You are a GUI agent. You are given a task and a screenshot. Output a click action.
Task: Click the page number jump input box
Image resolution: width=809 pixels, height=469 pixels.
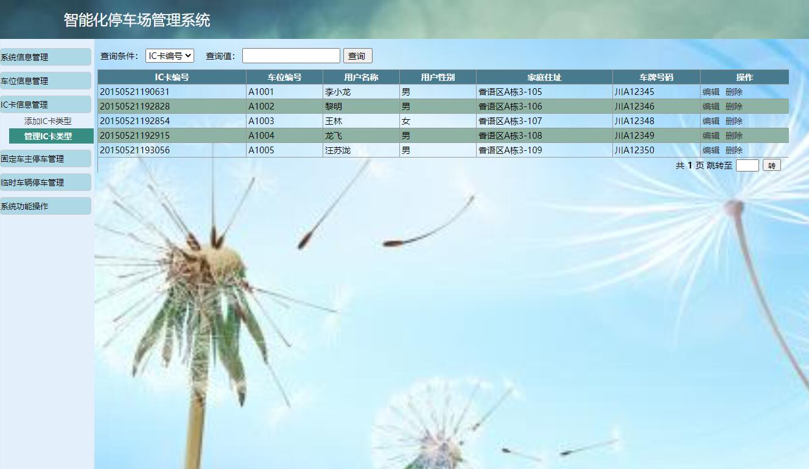click(x=747, y=165)
